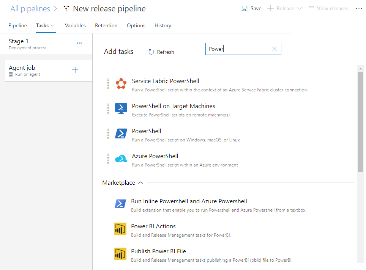Screen dimensions: 366x270
Task: Open the top-right more options ellipsis
Action: [359, 8]
